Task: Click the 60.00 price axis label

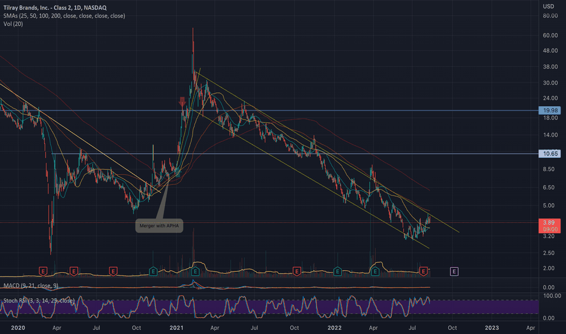Action: [x=550, y=35]
